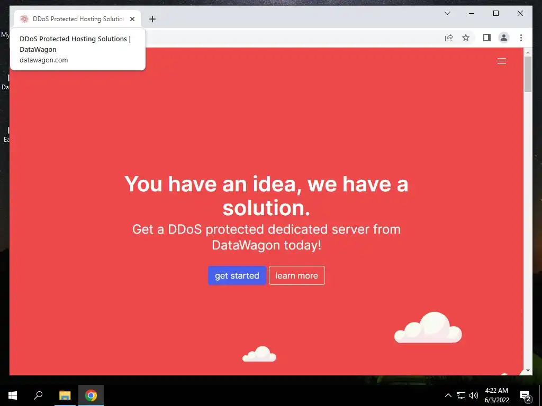Bookmark this page with the star icon

(466, 38)
